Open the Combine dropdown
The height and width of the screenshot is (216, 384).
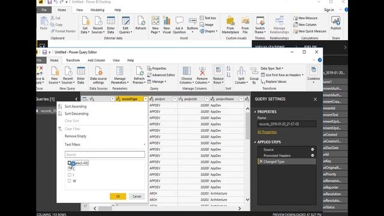[x=313, y=75]
